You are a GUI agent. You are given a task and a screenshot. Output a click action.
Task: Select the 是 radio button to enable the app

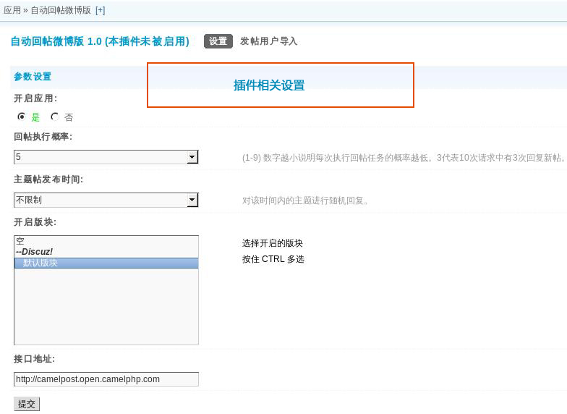(x=22, y=117)
